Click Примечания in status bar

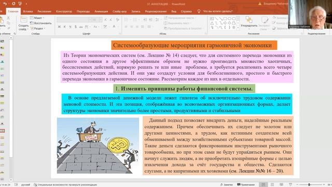(246, 185)
